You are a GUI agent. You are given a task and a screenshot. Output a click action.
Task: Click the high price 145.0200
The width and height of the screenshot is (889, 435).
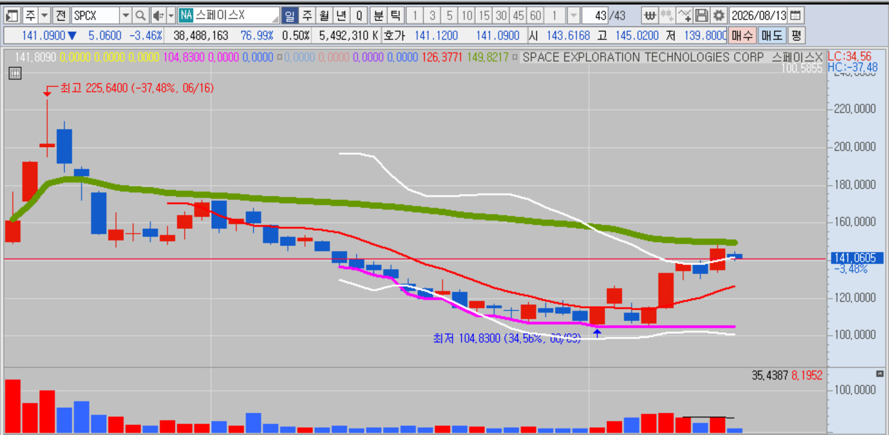point(637,36)
